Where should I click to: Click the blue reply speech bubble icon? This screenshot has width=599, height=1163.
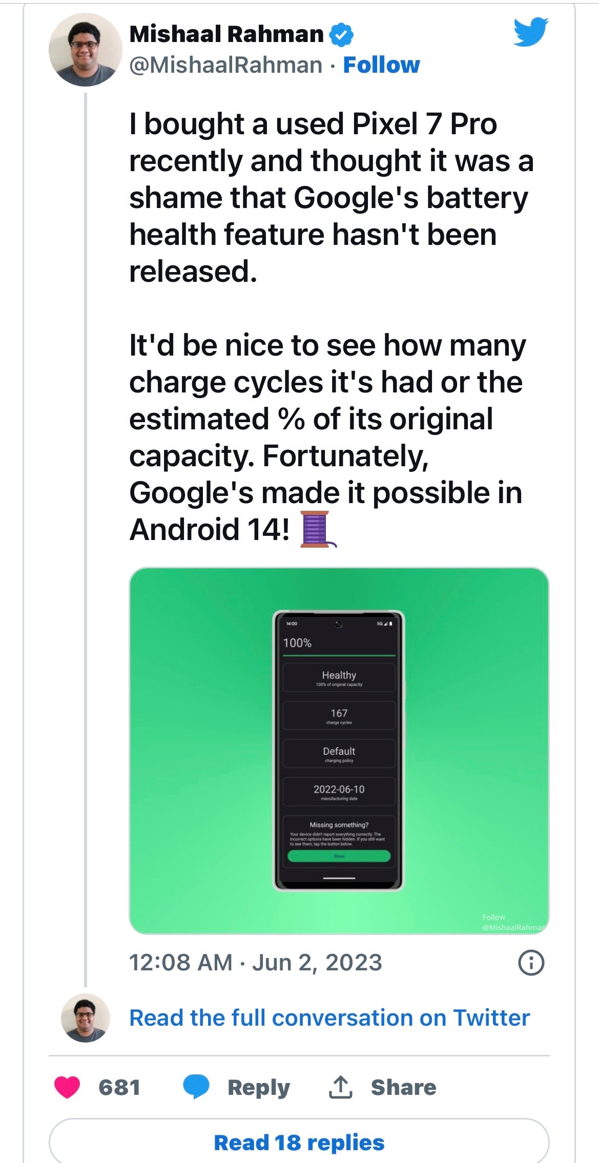tap(196, 1087)
